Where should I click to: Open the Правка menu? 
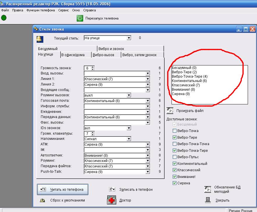tap(17, 10)
